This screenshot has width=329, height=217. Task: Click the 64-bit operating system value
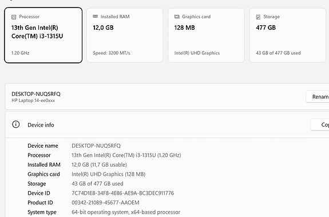(x=126, y=212)
